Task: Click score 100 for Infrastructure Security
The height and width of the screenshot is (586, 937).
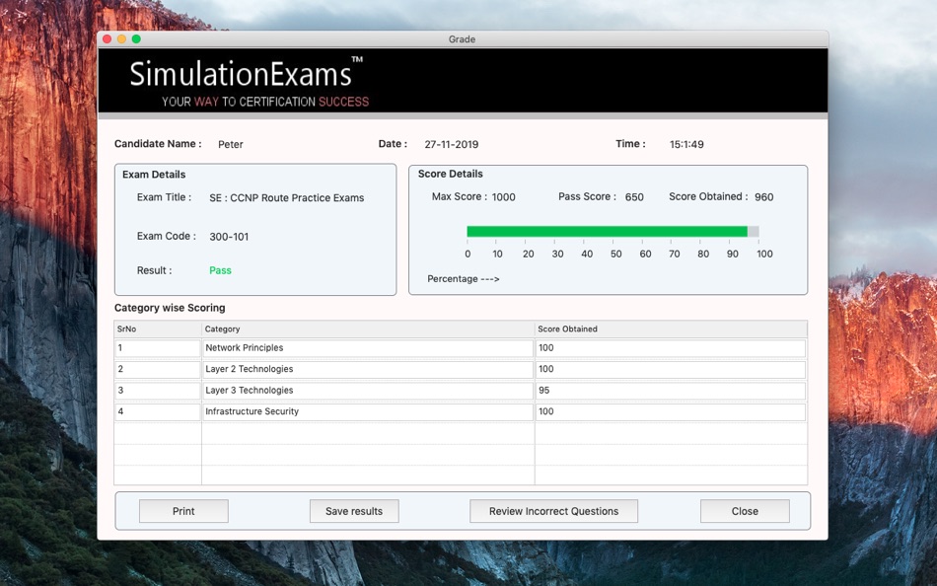Action: [671, 411]
